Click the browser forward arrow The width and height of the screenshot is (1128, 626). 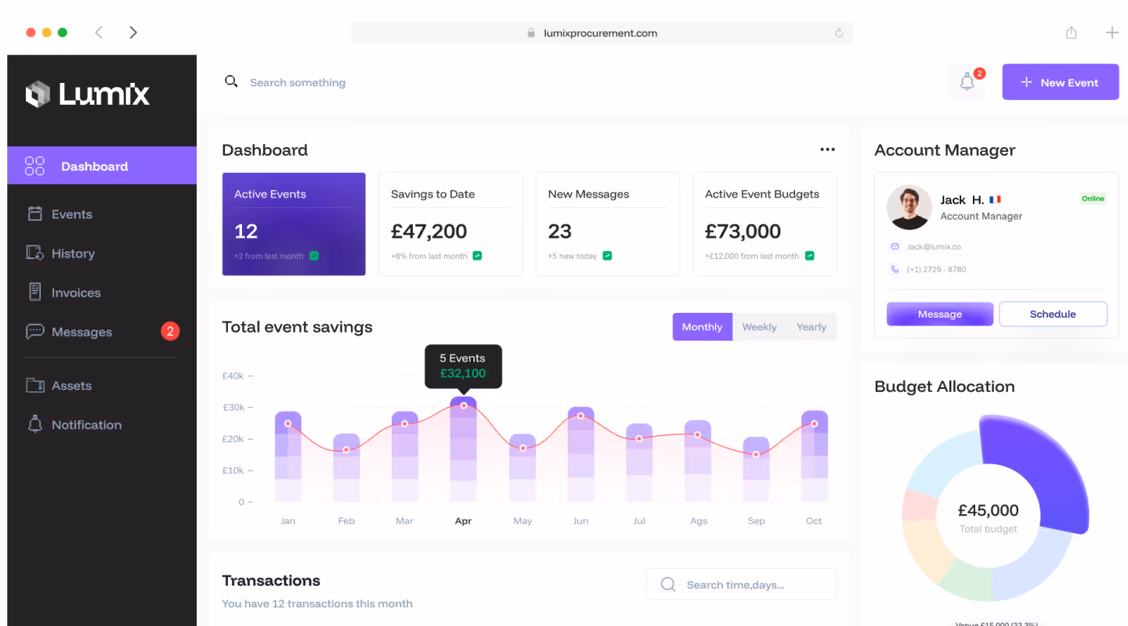pos(133,32)
